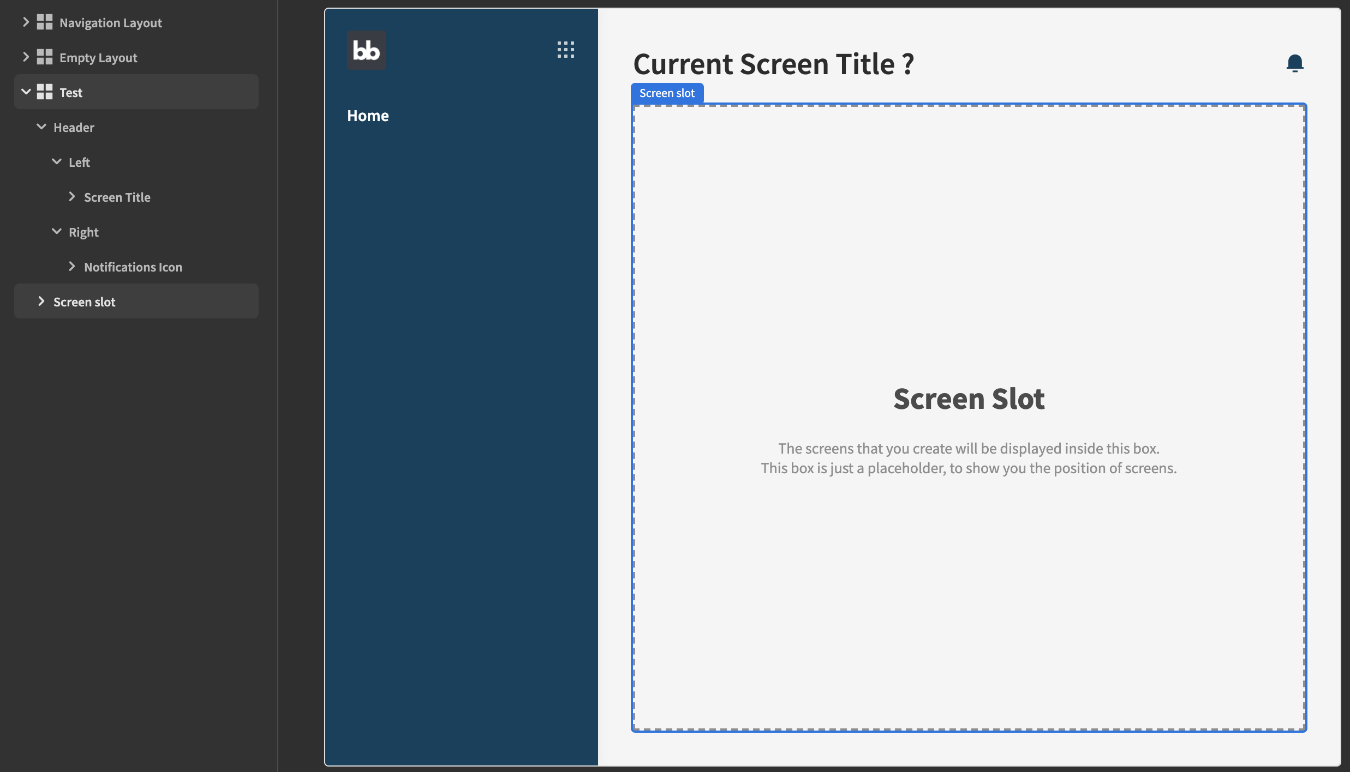Click the Current Screen Title heading

774,64
